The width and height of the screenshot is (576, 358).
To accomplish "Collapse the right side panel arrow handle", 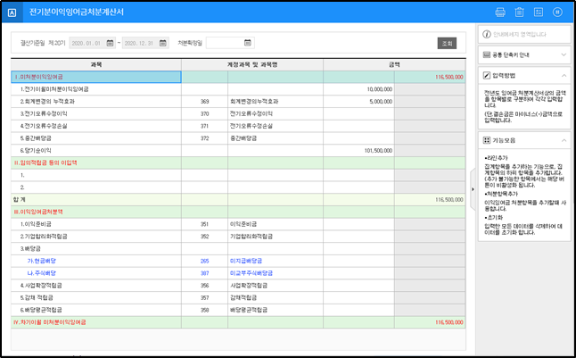I will coord(473,189).
